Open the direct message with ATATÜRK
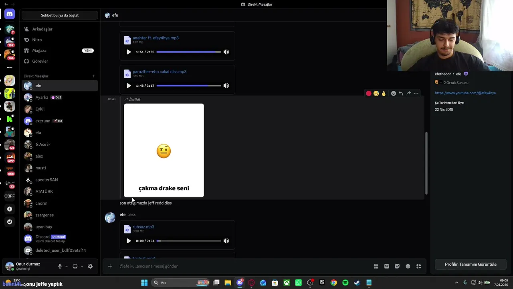The image size is (513, 289). [60, 191]
